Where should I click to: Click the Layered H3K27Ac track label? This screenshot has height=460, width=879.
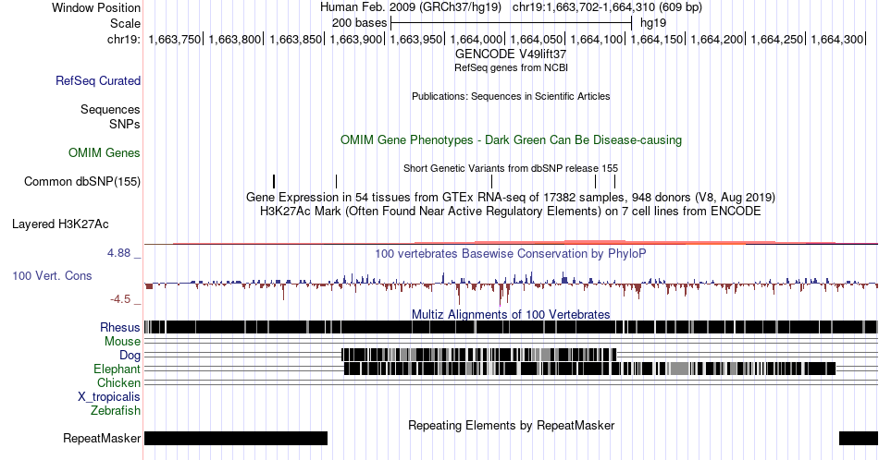coord(60,224)
